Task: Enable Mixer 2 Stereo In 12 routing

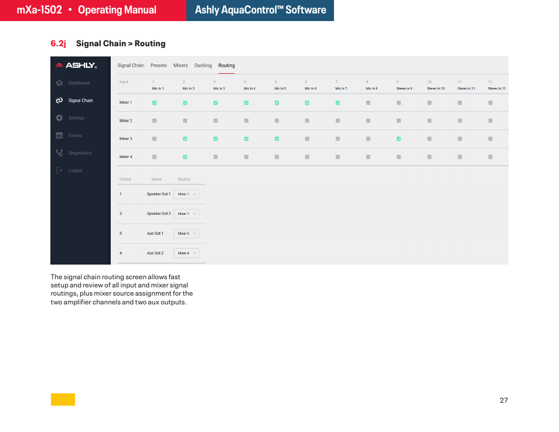Action: click(490, 121)
